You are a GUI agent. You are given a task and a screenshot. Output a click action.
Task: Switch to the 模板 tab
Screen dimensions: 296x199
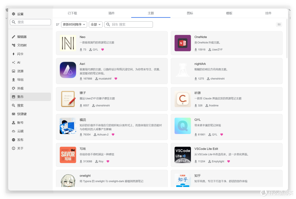229,13
